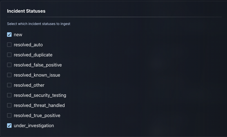Turn on the resolved_other checkbox
Viewport: 227px width, 137px height.
(9, 85)
